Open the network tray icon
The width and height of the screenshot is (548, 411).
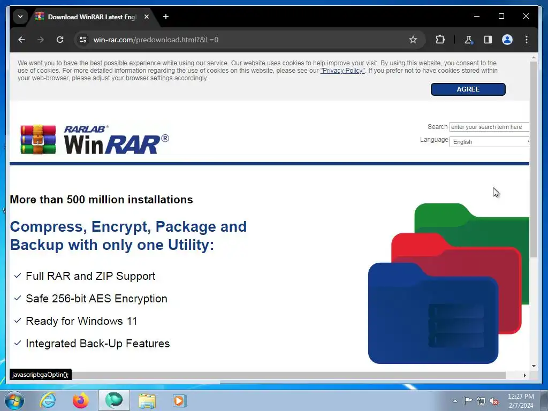coord(481,401)
